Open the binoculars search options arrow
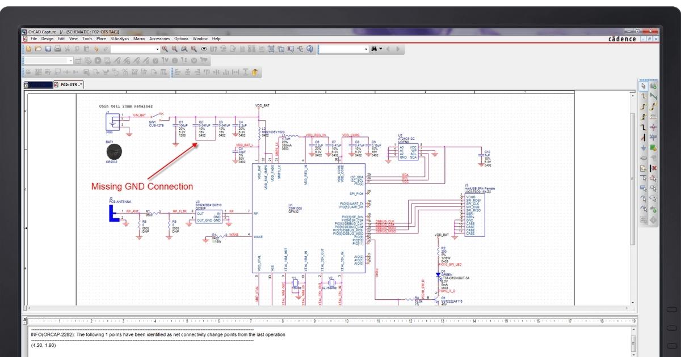681x357 pixels. click(381, 49)
